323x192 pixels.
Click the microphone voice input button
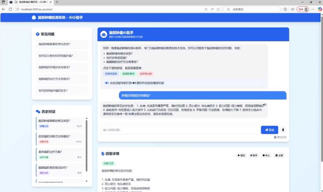coord(283,130)
